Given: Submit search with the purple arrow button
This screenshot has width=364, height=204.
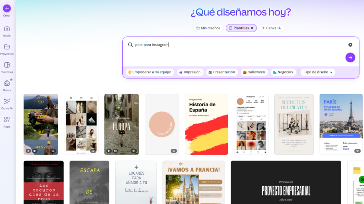Looking at the screenshot, I should (350, 57).
